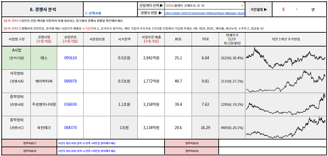
Task: Select the PER value 16.29
Action: 205,127
